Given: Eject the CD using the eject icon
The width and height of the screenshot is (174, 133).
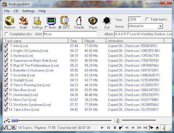Looking at the screenshot, I should (x=157, y=128).
